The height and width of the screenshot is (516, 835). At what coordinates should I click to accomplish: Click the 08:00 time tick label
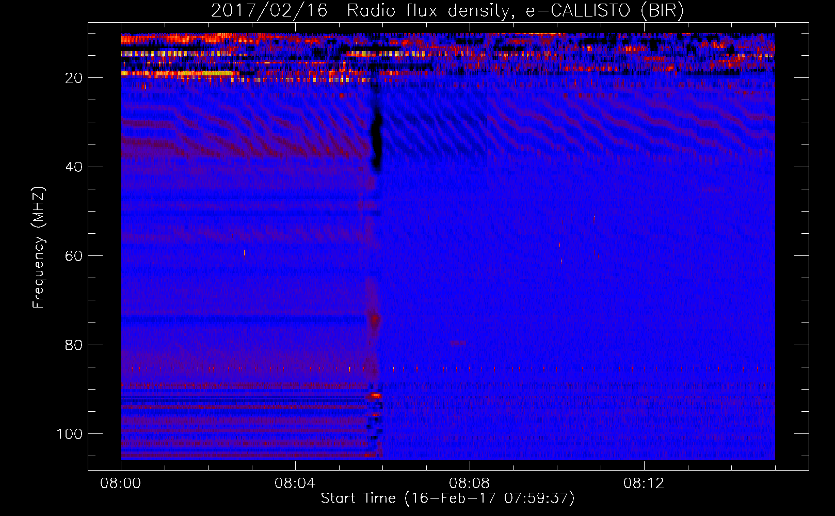point(121,483)
